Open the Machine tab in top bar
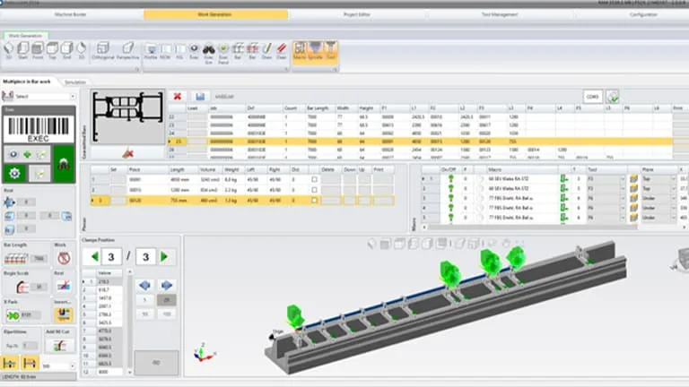Screen dimensions: 689x387 [x=71, y=14]
